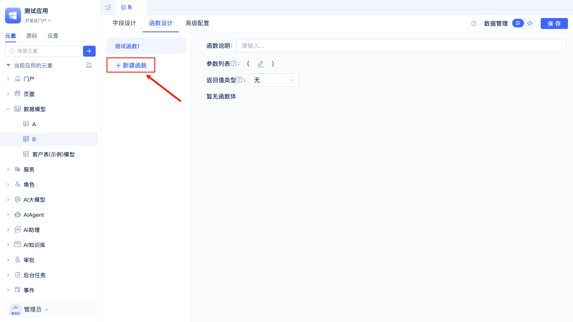
Task: Open the 开发区门户 portal dropdown
Action: (x=38, y=21)
